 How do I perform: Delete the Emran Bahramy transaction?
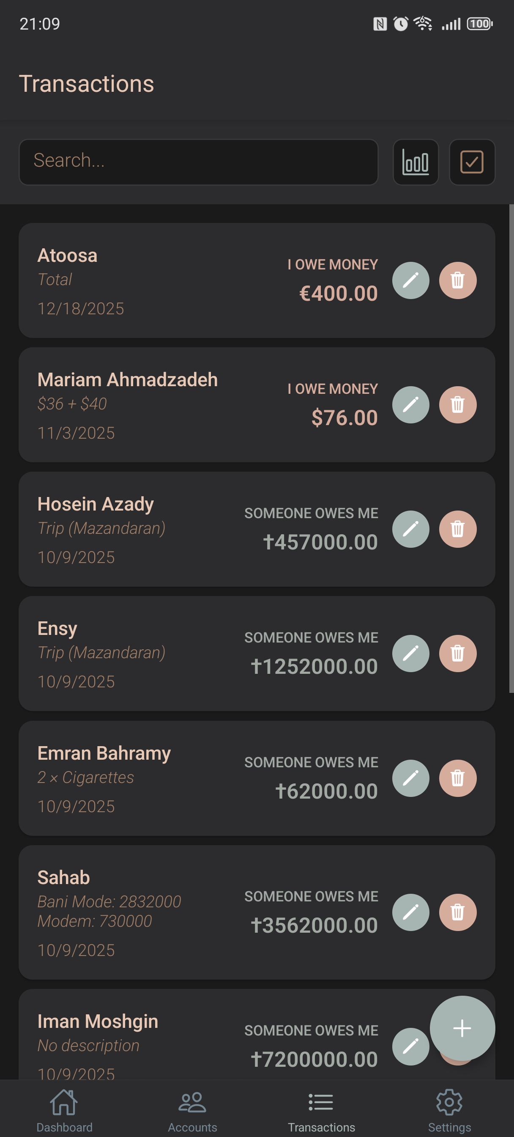tap(457, 778)
